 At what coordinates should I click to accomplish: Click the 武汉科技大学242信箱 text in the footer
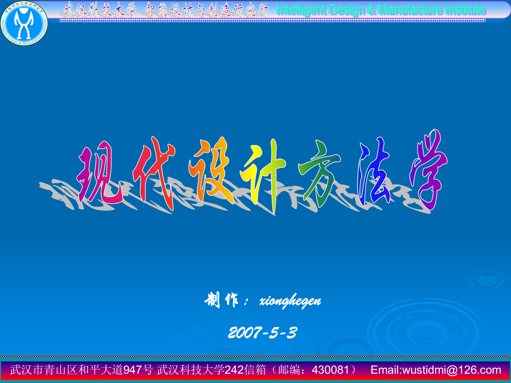[212, 370]
